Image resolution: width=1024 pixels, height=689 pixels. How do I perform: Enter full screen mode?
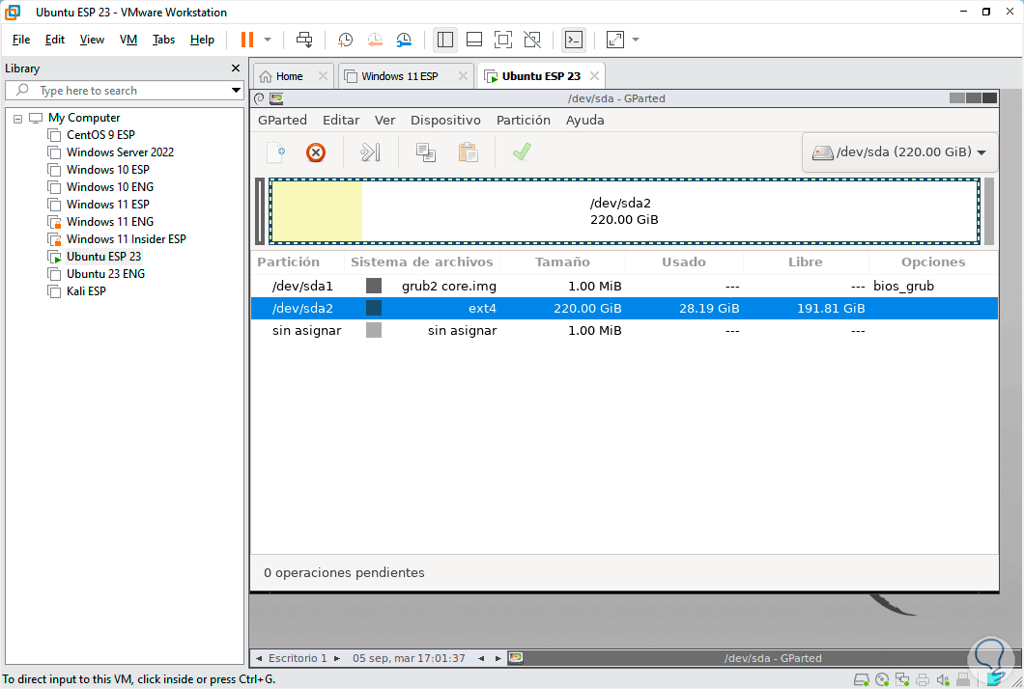click(503, 40)
